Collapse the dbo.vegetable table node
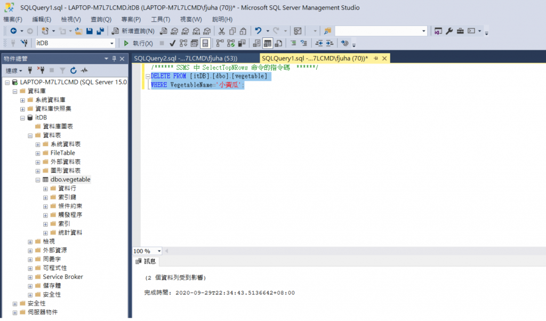Screen dimensions: 546x321 [38, 180]
